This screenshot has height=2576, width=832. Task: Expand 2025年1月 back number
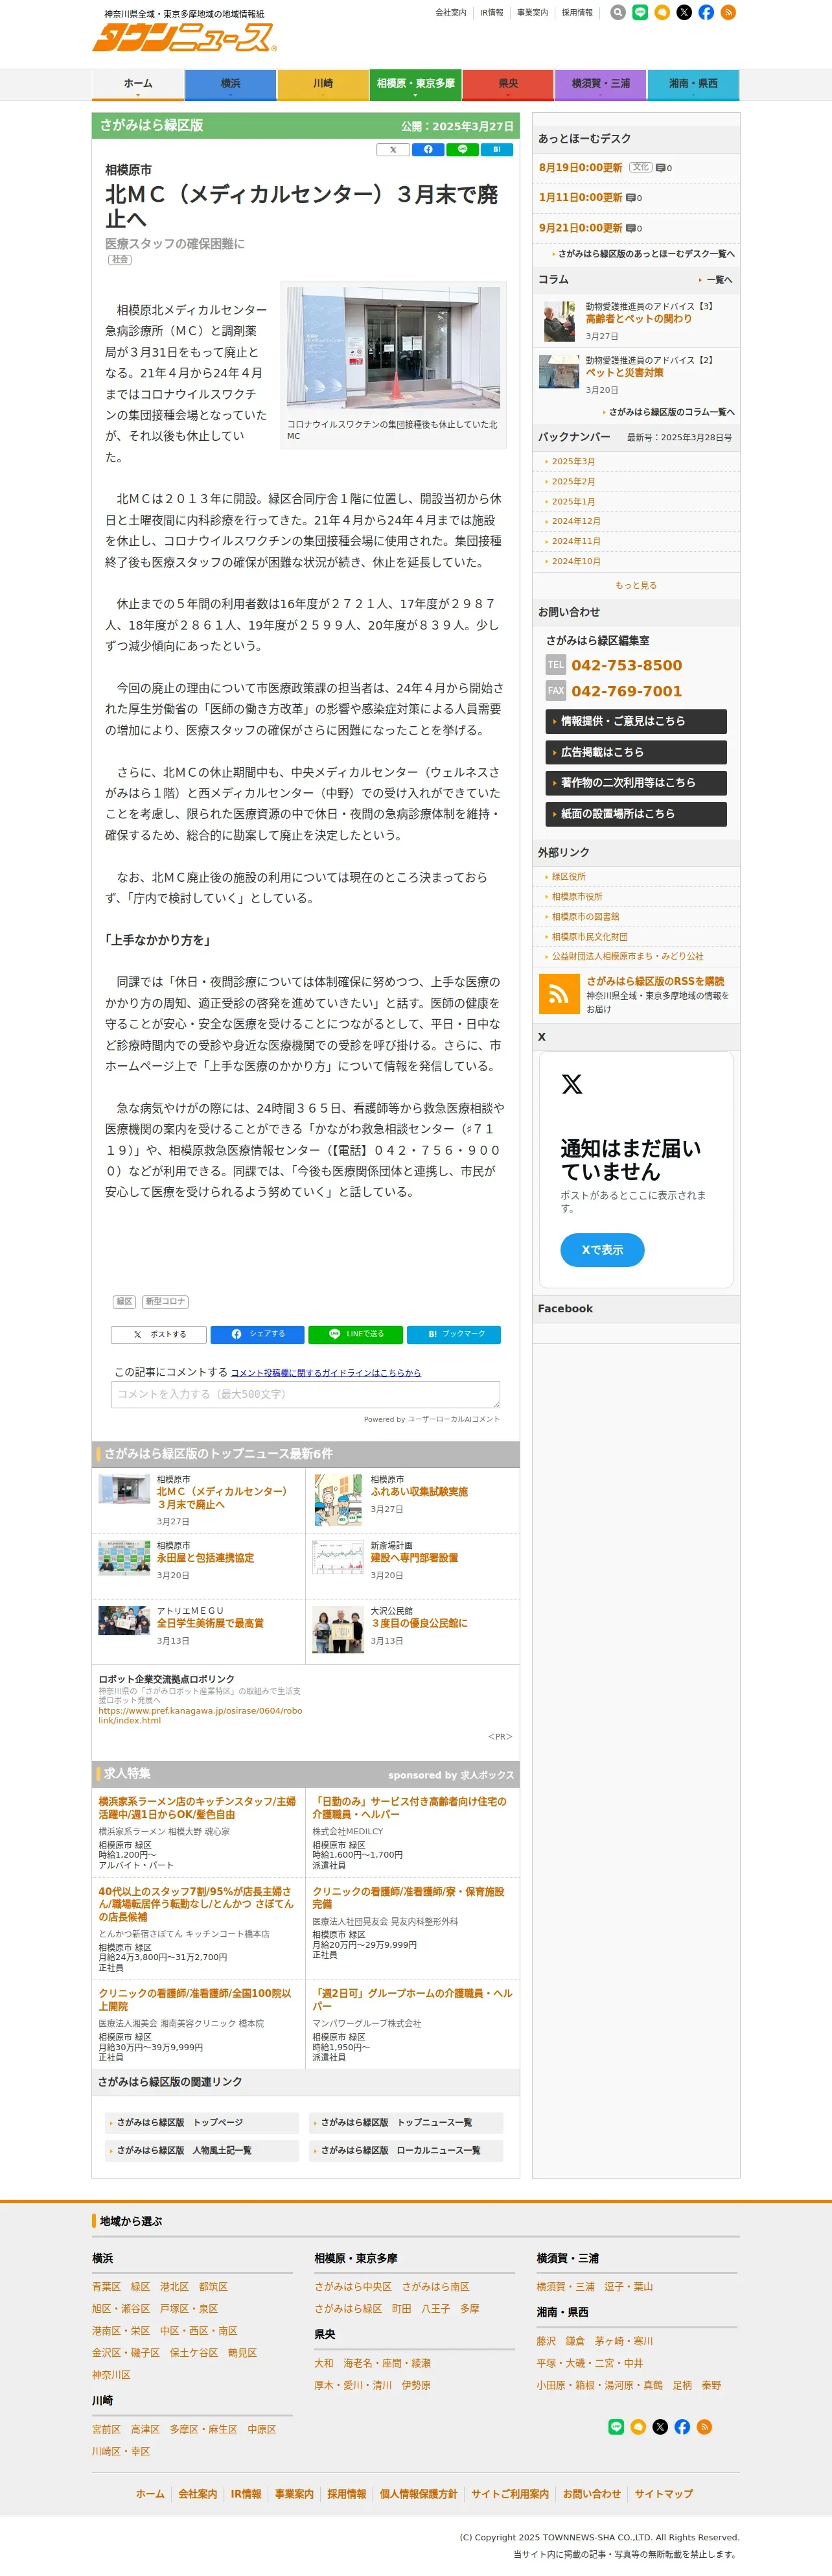click(573, 502)
